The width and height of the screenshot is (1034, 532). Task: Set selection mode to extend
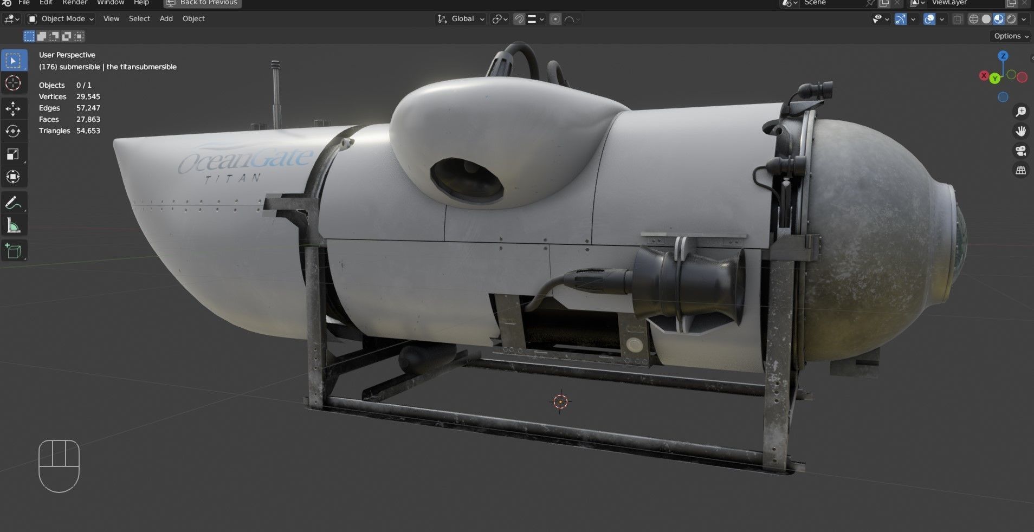click(42, 36)
